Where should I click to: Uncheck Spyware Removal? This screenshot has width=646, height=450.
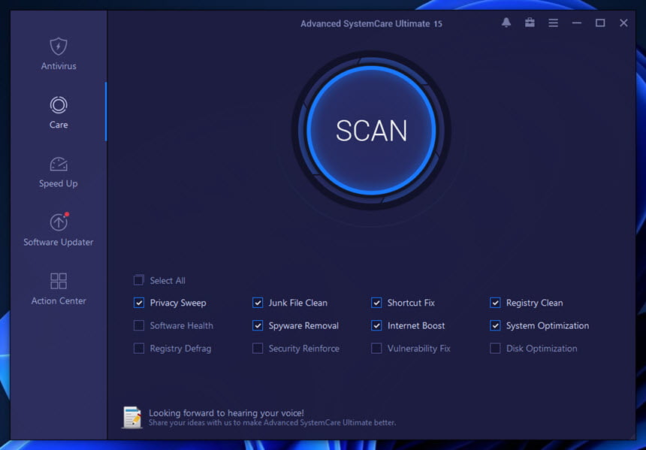pos(258,325)
